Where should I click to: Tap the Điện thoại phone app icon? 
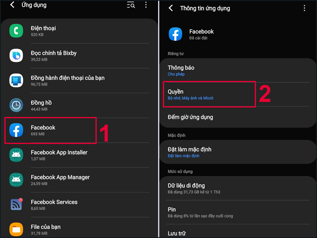click(16, 31)
